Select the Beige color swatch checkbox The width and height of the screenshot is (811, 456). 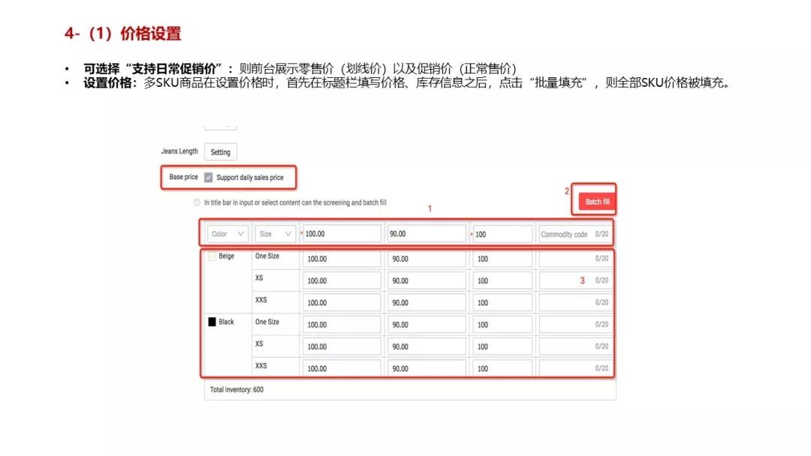click(213, 255)
